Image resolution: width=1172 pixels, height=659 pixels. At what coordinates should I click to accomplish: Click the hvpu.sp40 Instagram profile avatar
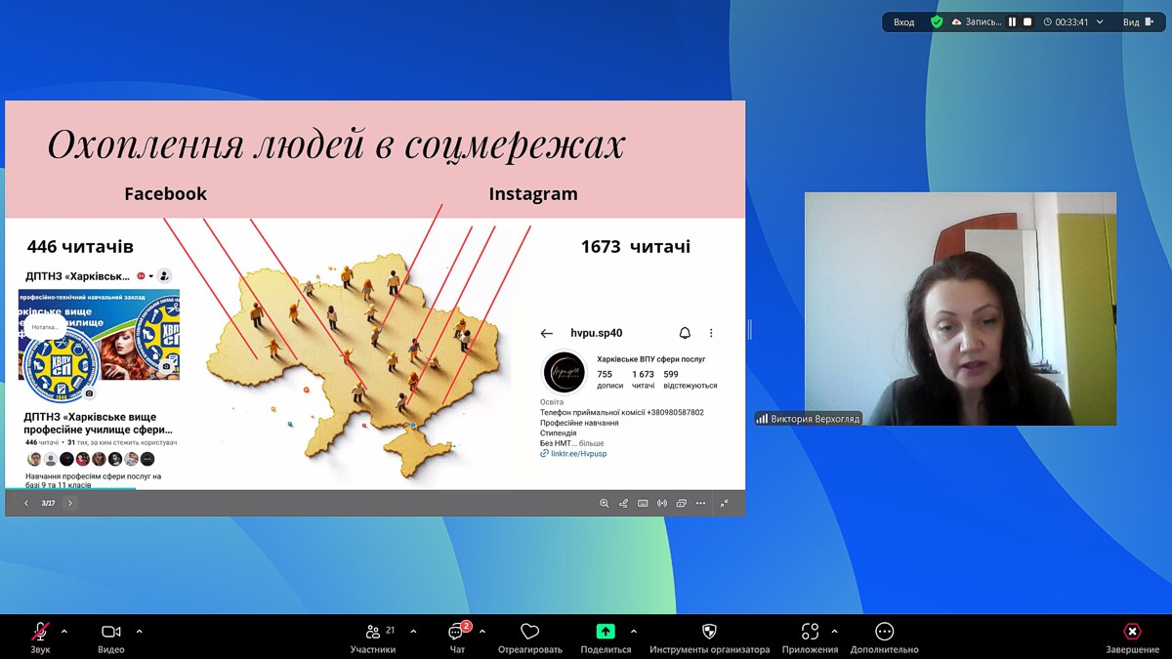[564, 373]
